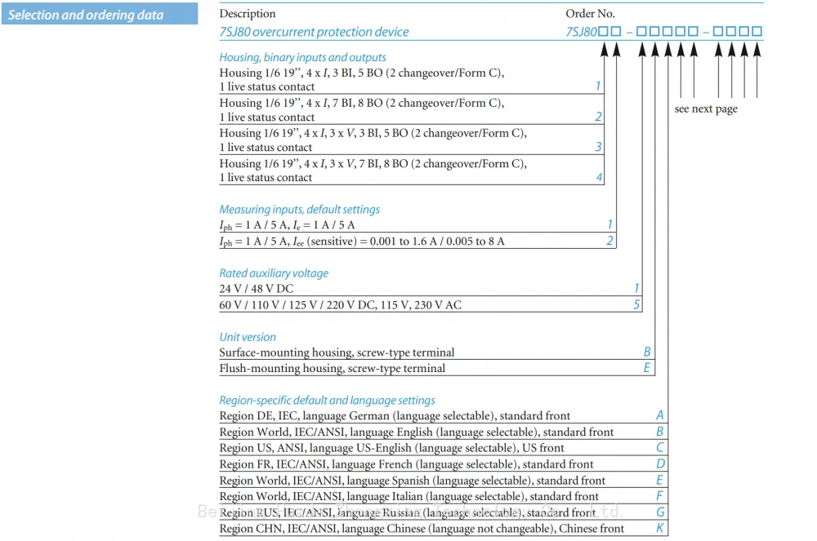Click code 'B' for surface-mounting housing
Viewport: 817px width, 541px height.
(647, 353)
